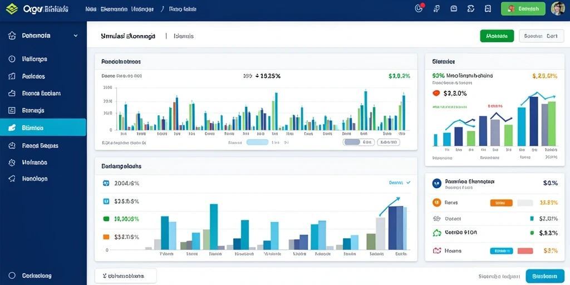Viewport: 570px width, 285px height.
Task: Click the orange circle icon in the right list
Action: 436,203
